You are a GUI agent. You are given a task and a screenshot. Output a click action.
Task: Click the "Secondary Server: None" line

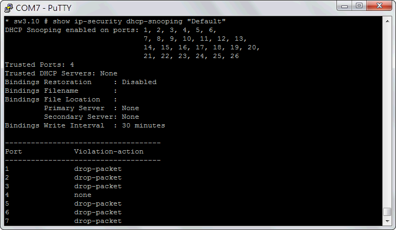click(x=91, y=117)
